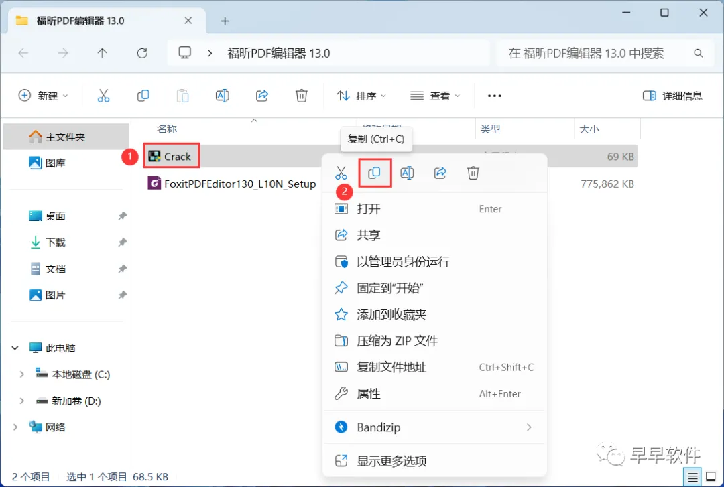Click the search magnifier icon
The image size is (724, 487).
(x=698, y=53)
